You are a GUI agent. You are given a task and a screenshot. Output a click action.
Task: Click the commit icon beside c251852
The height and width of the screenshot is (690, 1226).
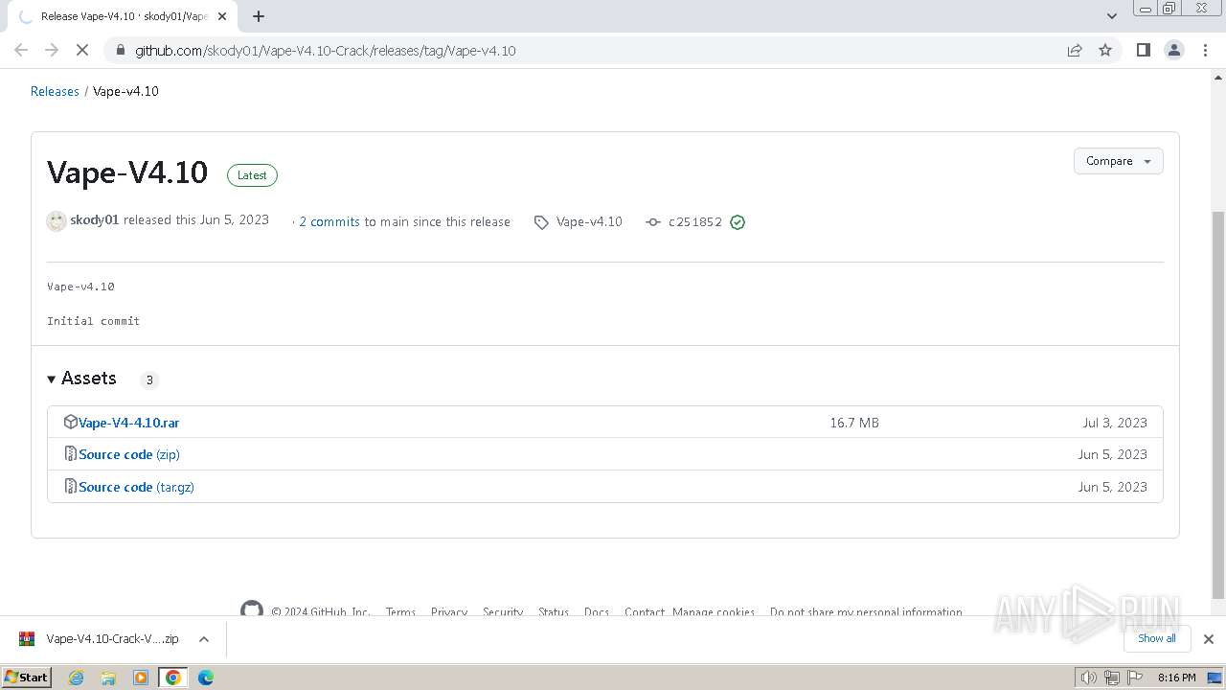point(653,222)
